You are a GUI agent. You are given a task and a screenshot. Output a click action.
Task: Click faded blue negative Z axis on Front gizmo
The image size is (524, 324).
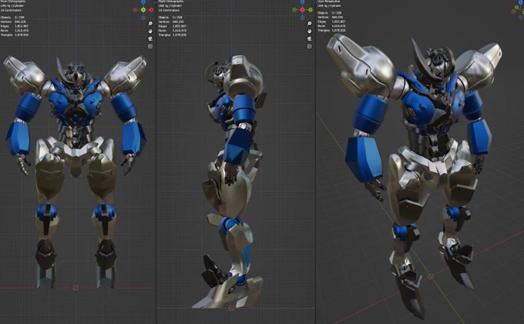tap(143, 18)
